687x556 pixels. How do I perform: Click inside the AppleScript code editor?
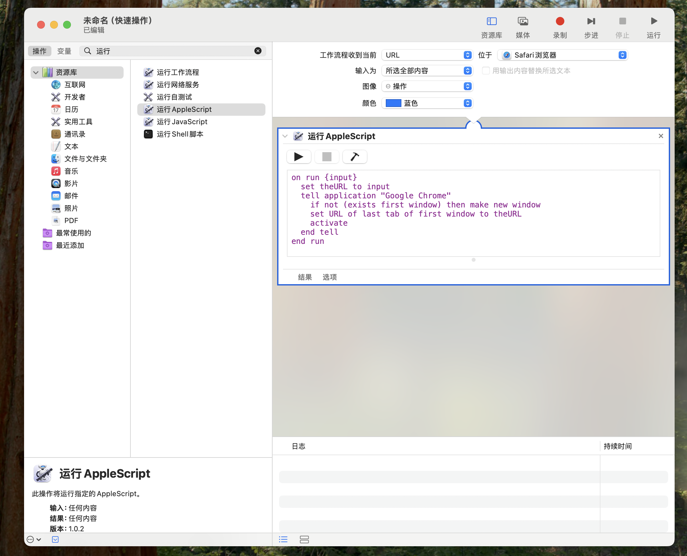[x=473, y=213]
